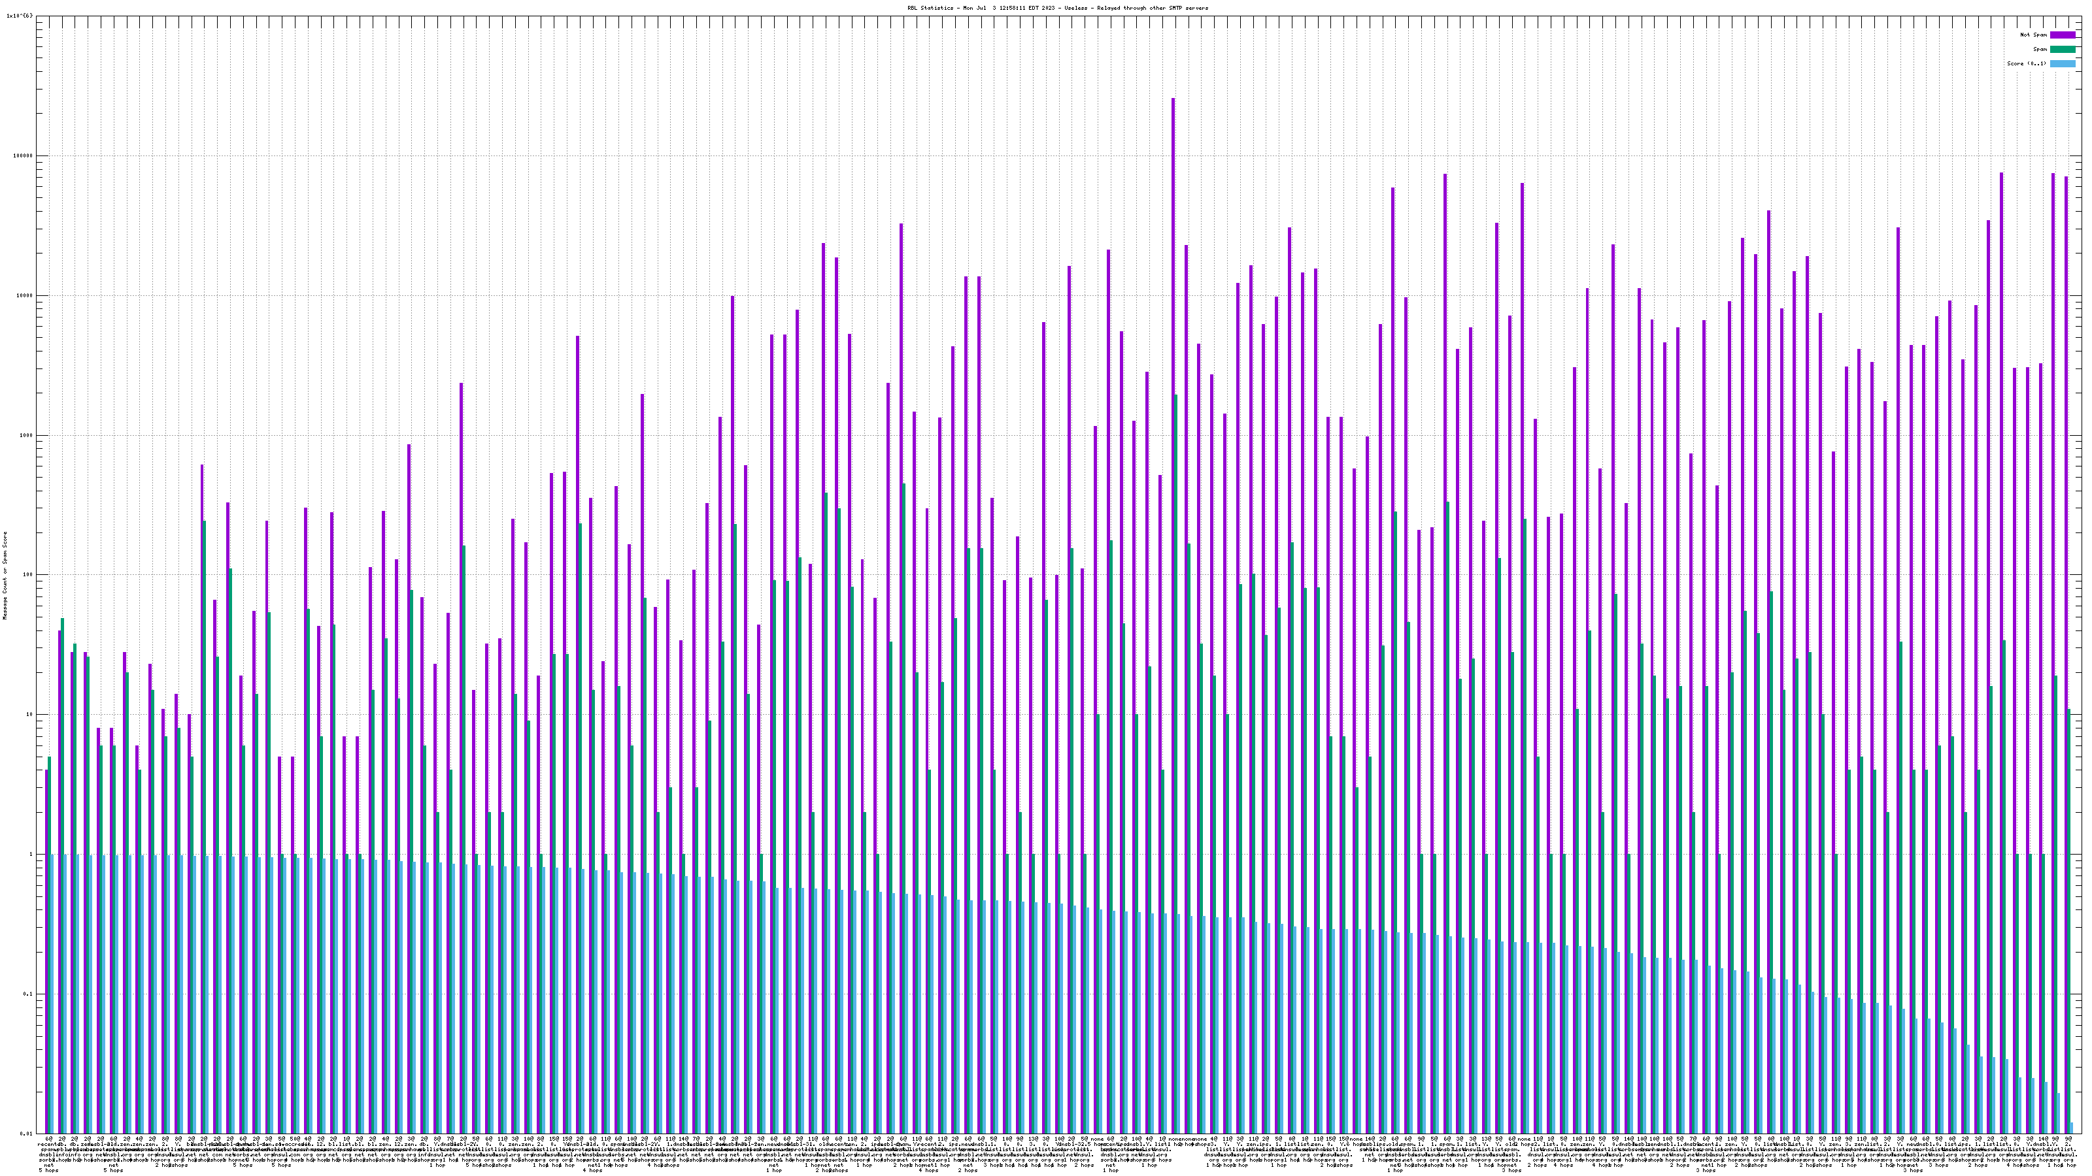This screenshot has height=1176, width=2092.
Task: Select the 'Score (0..1)' legend text
Action: [x=2026, y=63]
